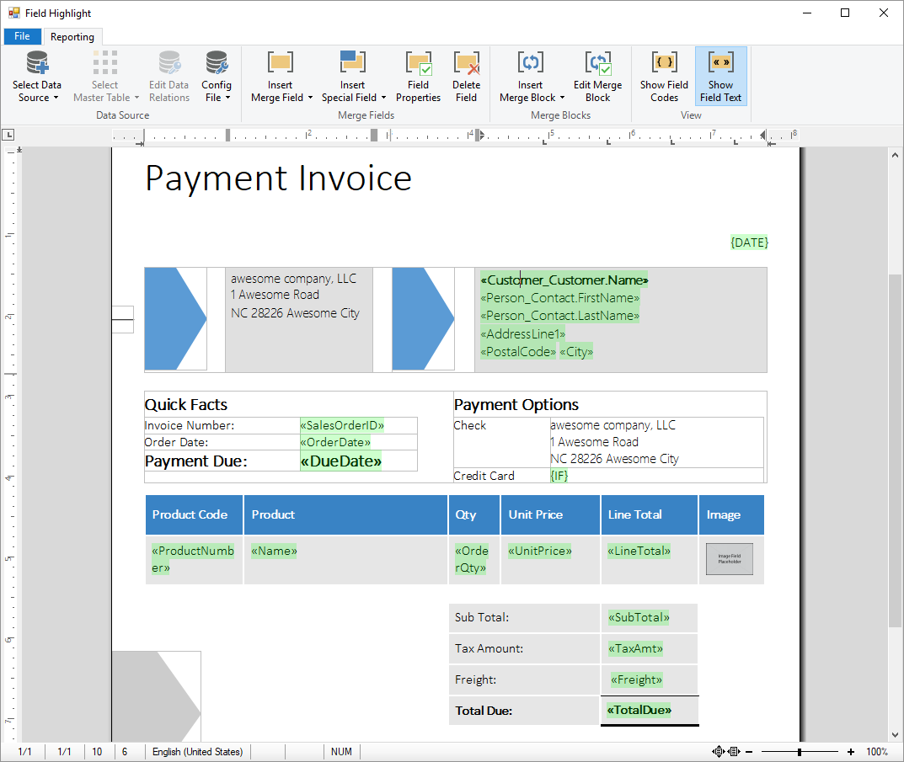
Task: Click the zoom slider handle
Action: pyautogui.click(x=800, y=752)
